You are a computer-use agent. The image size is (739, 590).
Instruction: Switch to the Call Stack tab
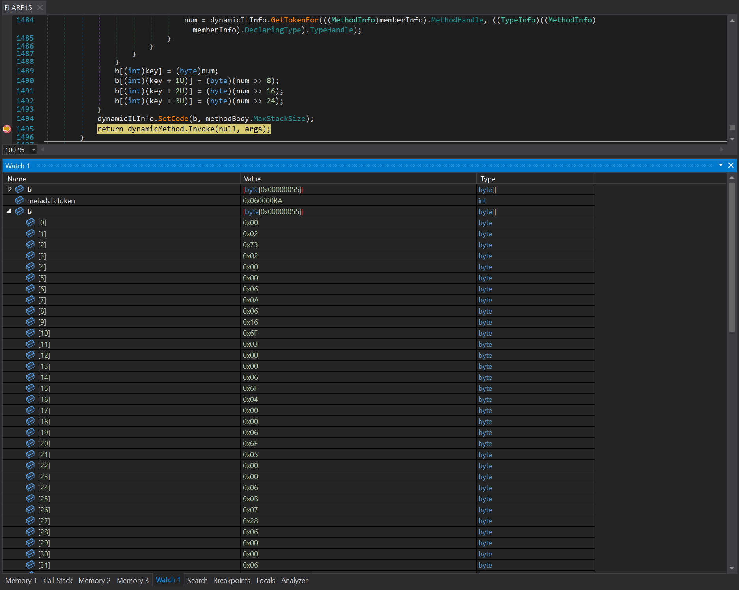click(58, 580)
